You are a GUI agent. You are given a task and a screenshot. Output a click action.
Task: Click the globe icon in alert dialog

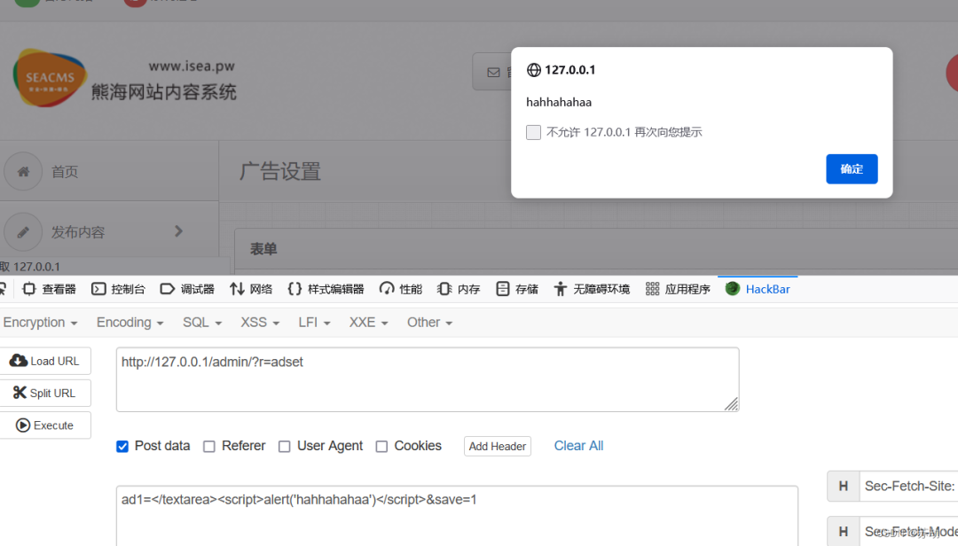tap(533, 70)
